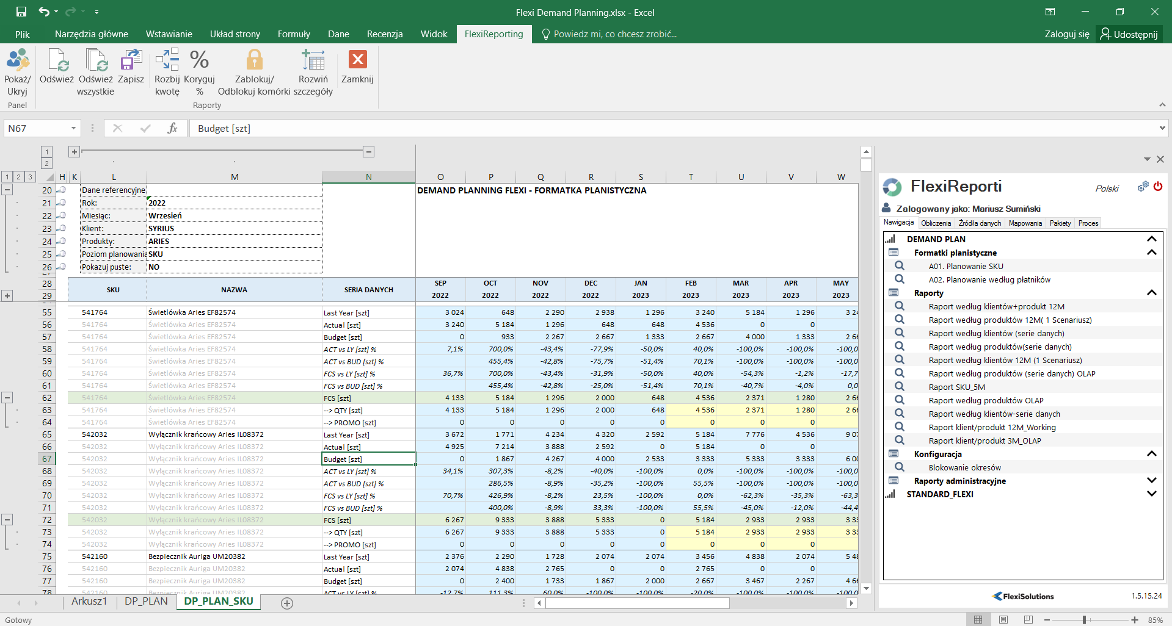Switch to the DP_PLAN sheet tab

tap(146, 602)
